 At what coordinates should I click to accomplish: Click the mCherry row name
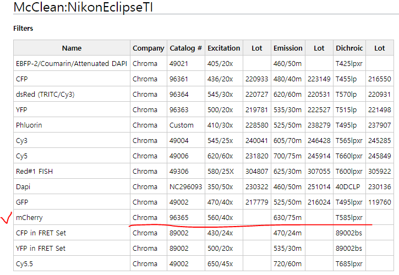tap(29, 217)
